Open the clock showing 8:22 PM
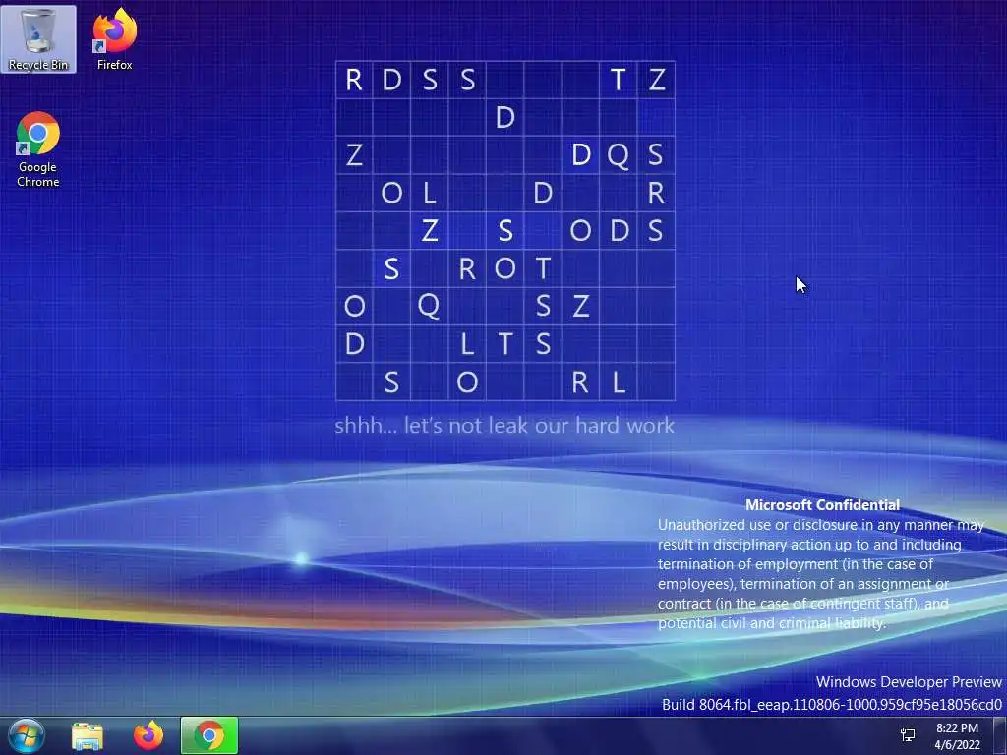The height and width of the screenshot is (755, 1007). (957, 736)
